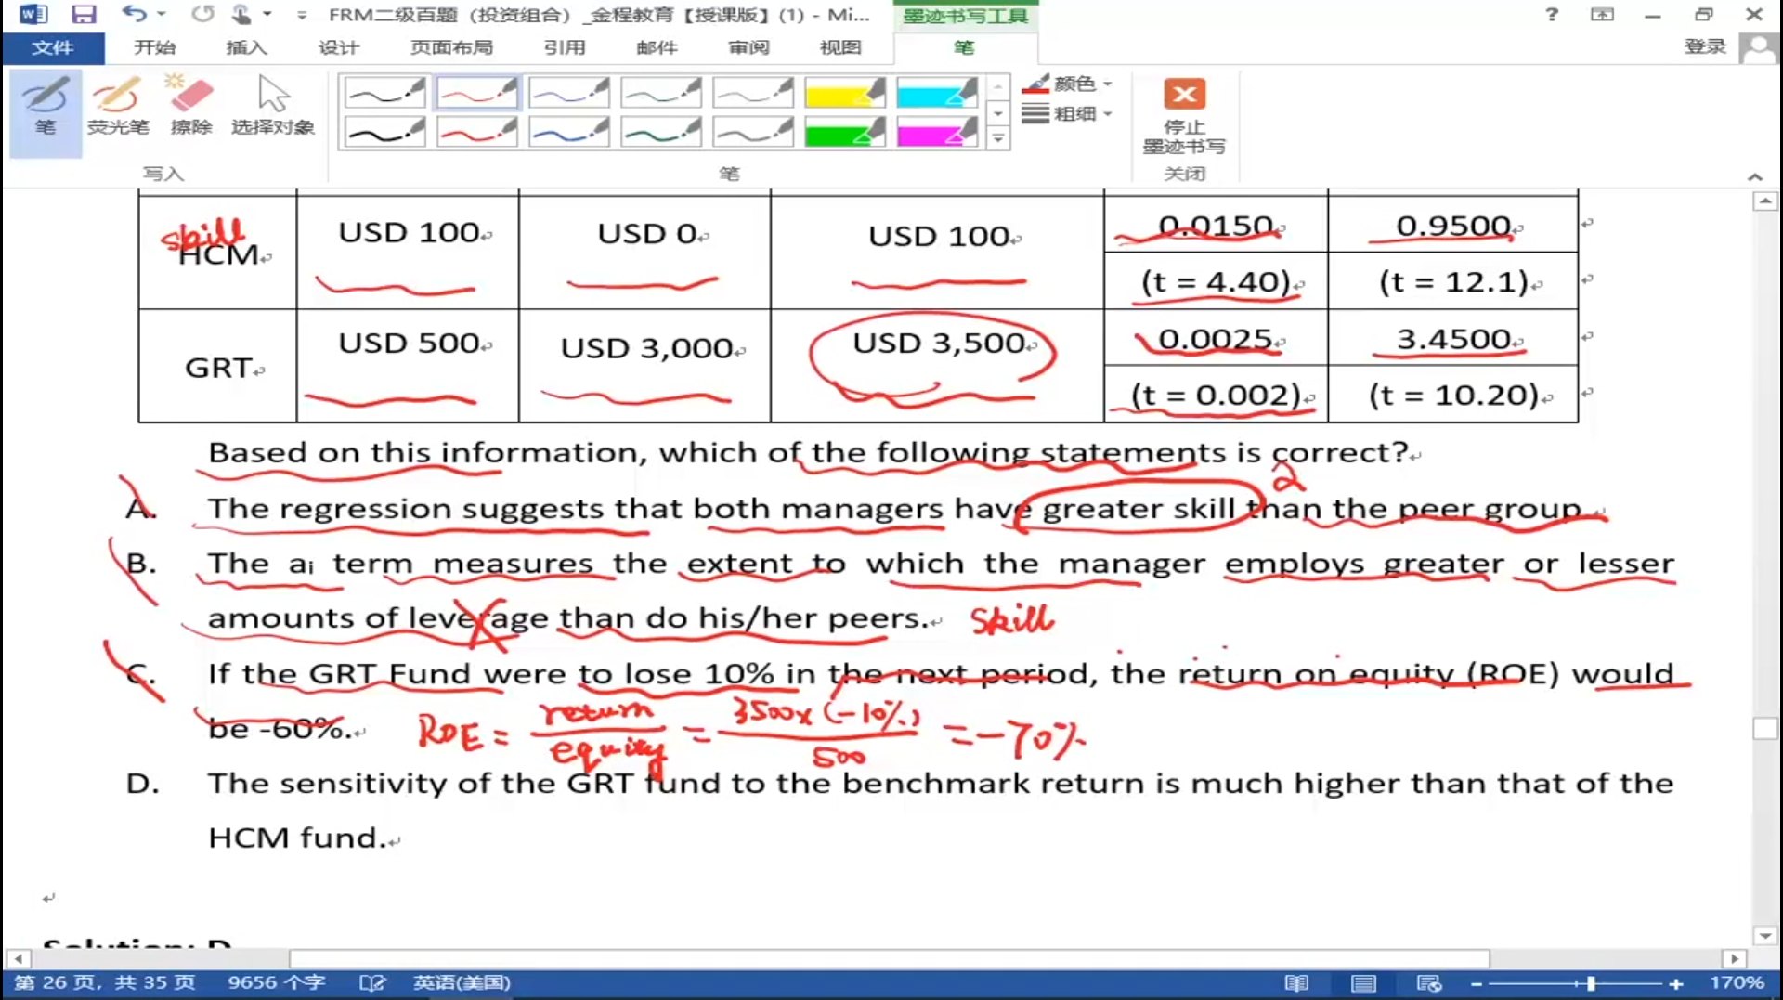Switch to Web Layout view in status bar
The image size is (1783, 1000).
click(1429, 983)
